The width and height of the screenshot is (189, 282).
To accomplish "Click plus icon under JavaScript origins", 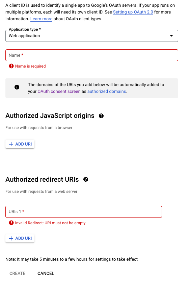I will point(11,144).
